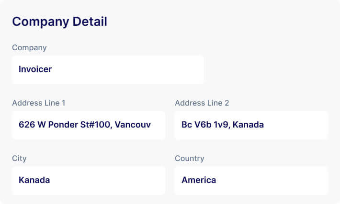Click the "Country" field label
The height and width of the screenshot is (204, 340).
(189, 158)
